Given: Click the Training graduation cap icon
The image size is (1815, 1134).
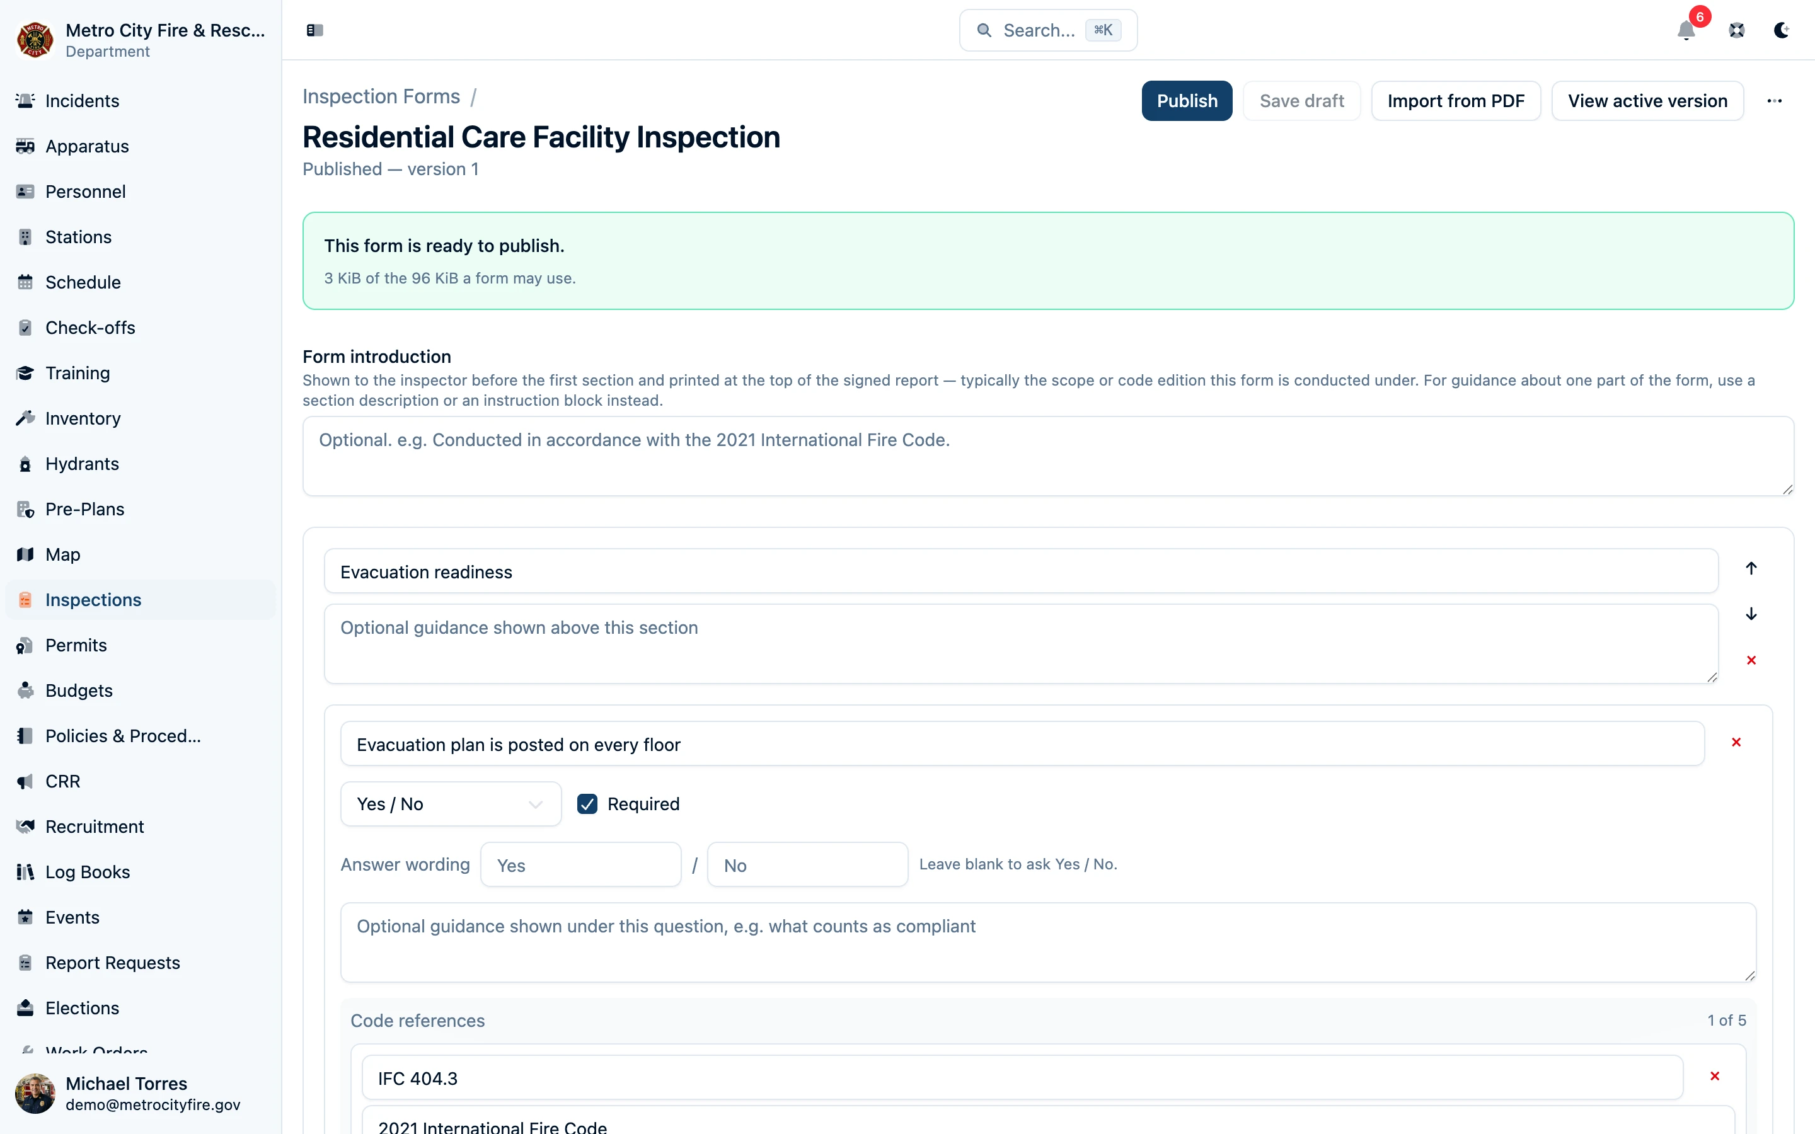Looking at the screenshot, I should point(25,373).
